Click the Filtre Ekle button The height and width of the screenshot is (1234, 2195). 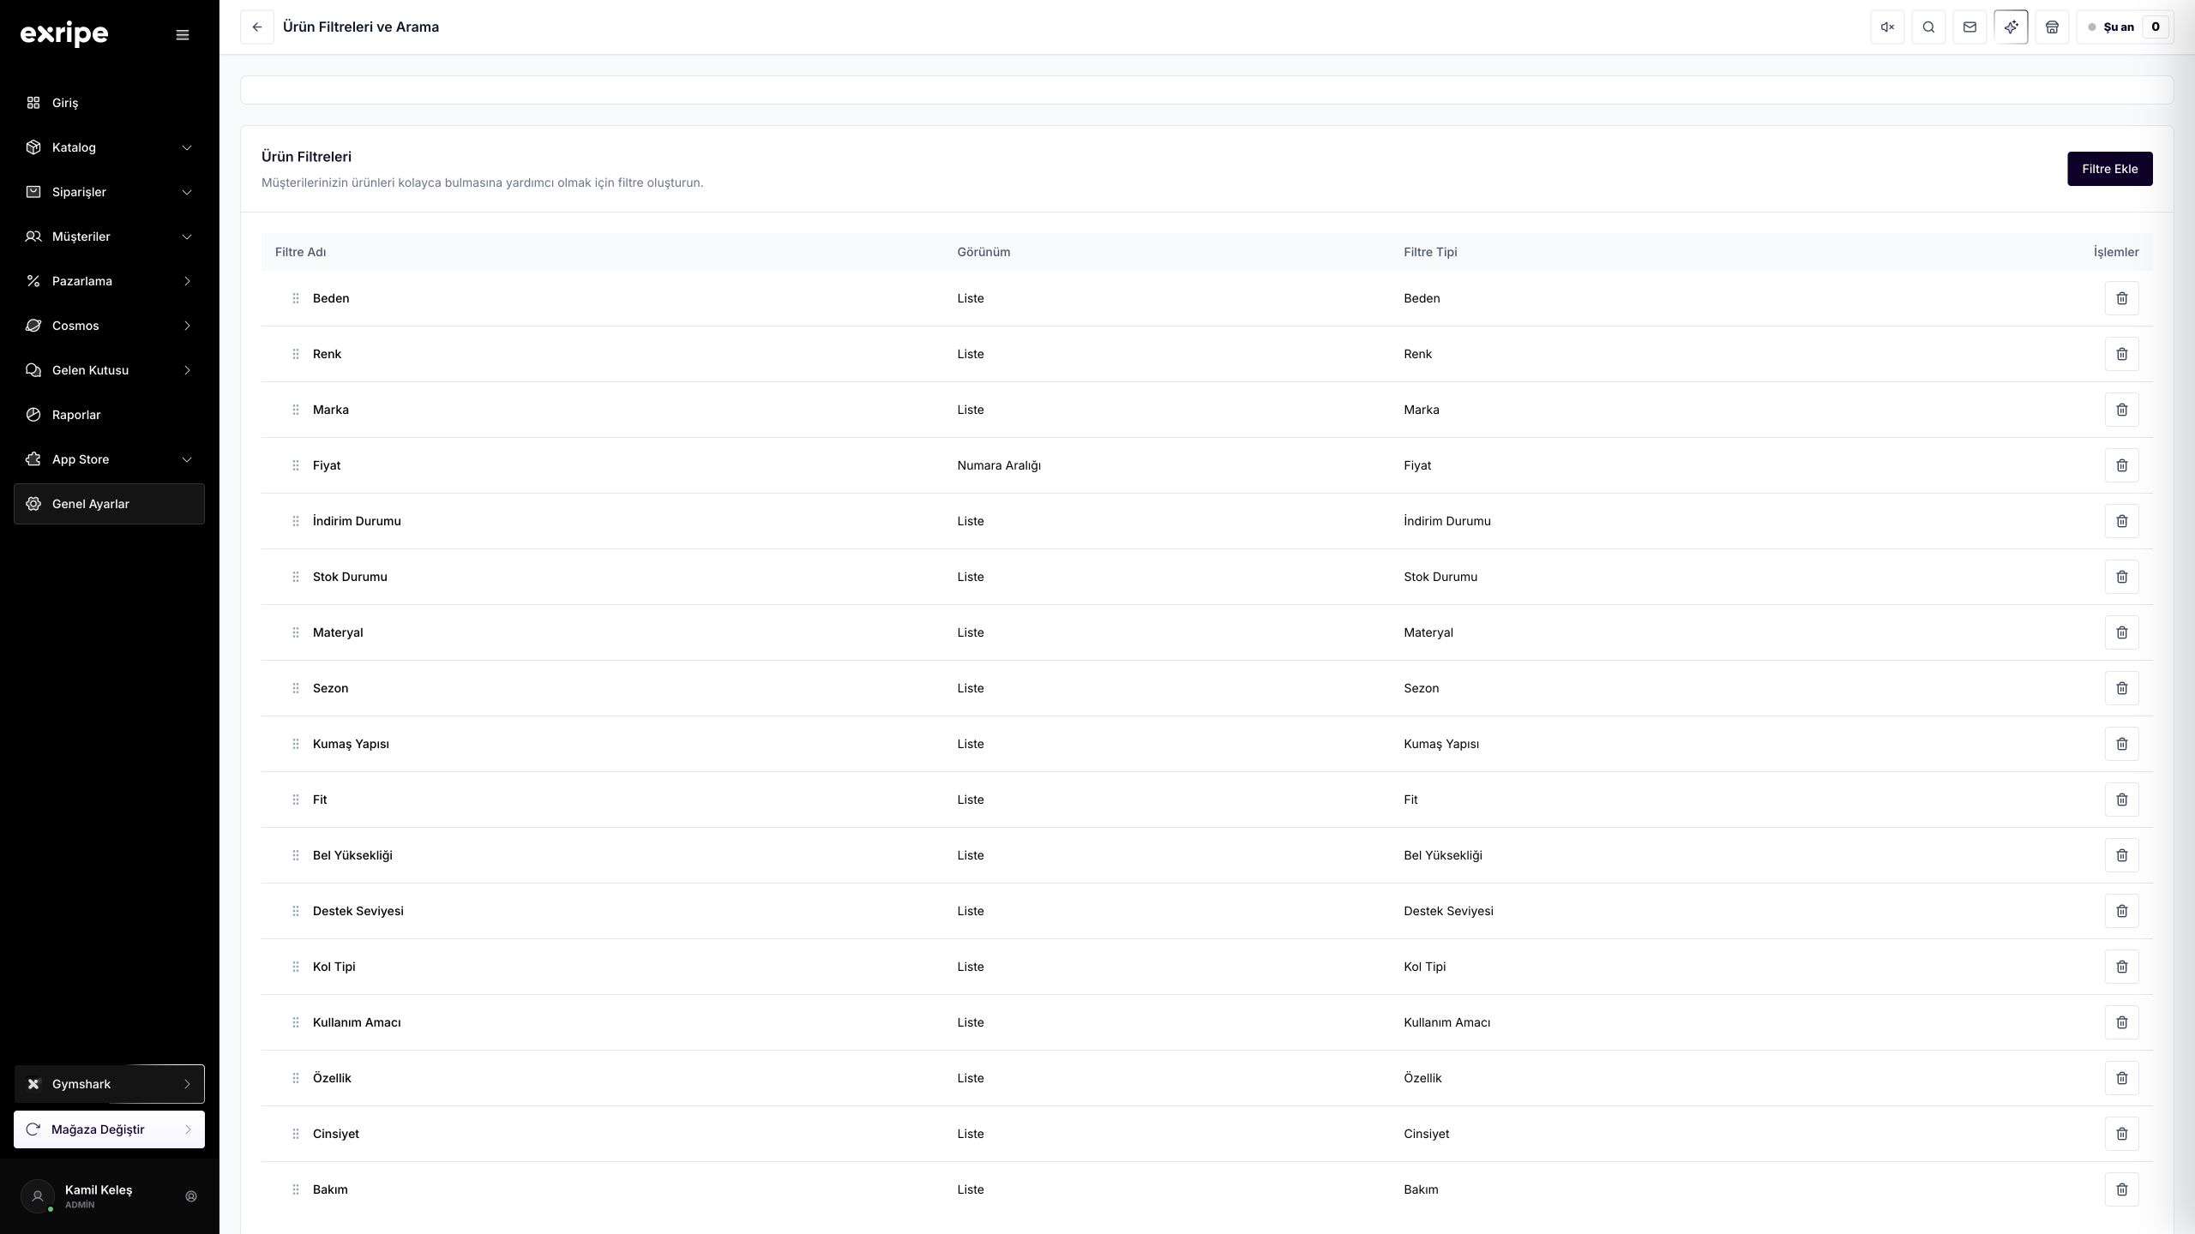(2109, 169)
